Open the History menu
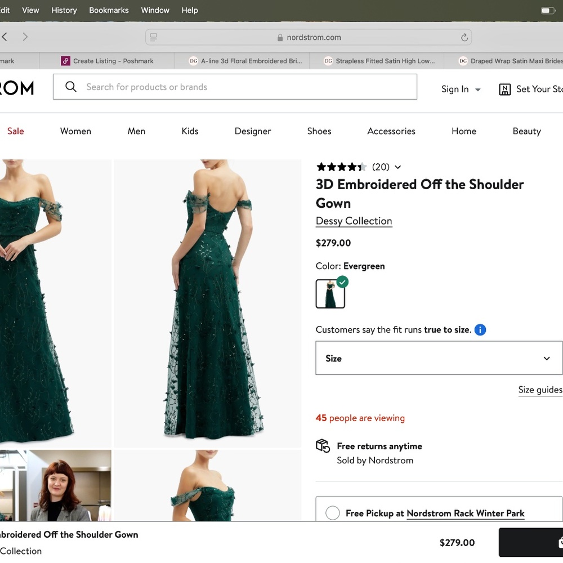Viewport: 563px width, 563px height. click(x=64, y=10)
